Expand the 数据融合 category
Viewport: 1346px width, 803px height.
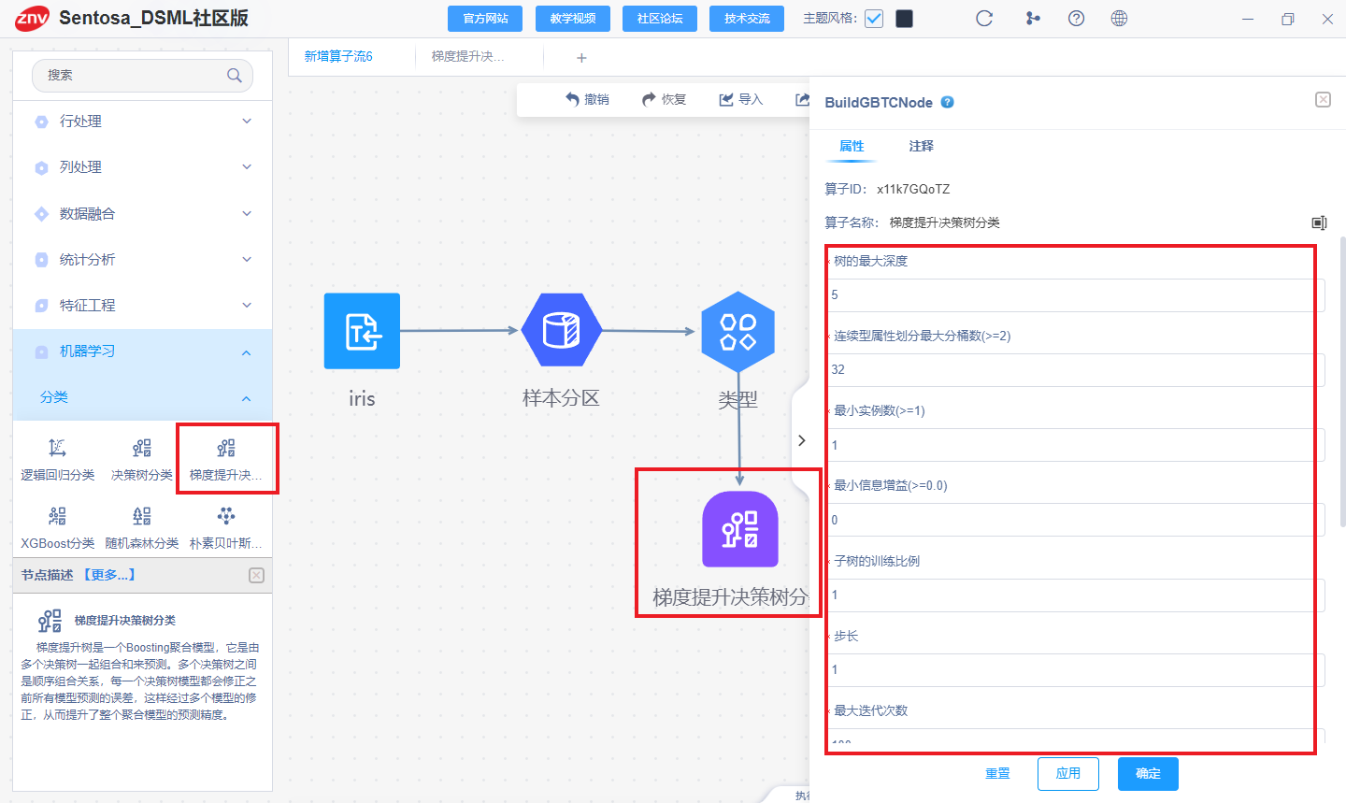coord(142,213)
